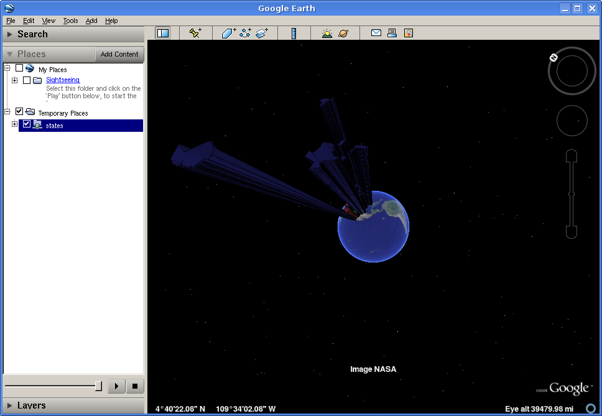Click the Print icon in toolbar
Viewport: 602px width, 416px height.
392,33
